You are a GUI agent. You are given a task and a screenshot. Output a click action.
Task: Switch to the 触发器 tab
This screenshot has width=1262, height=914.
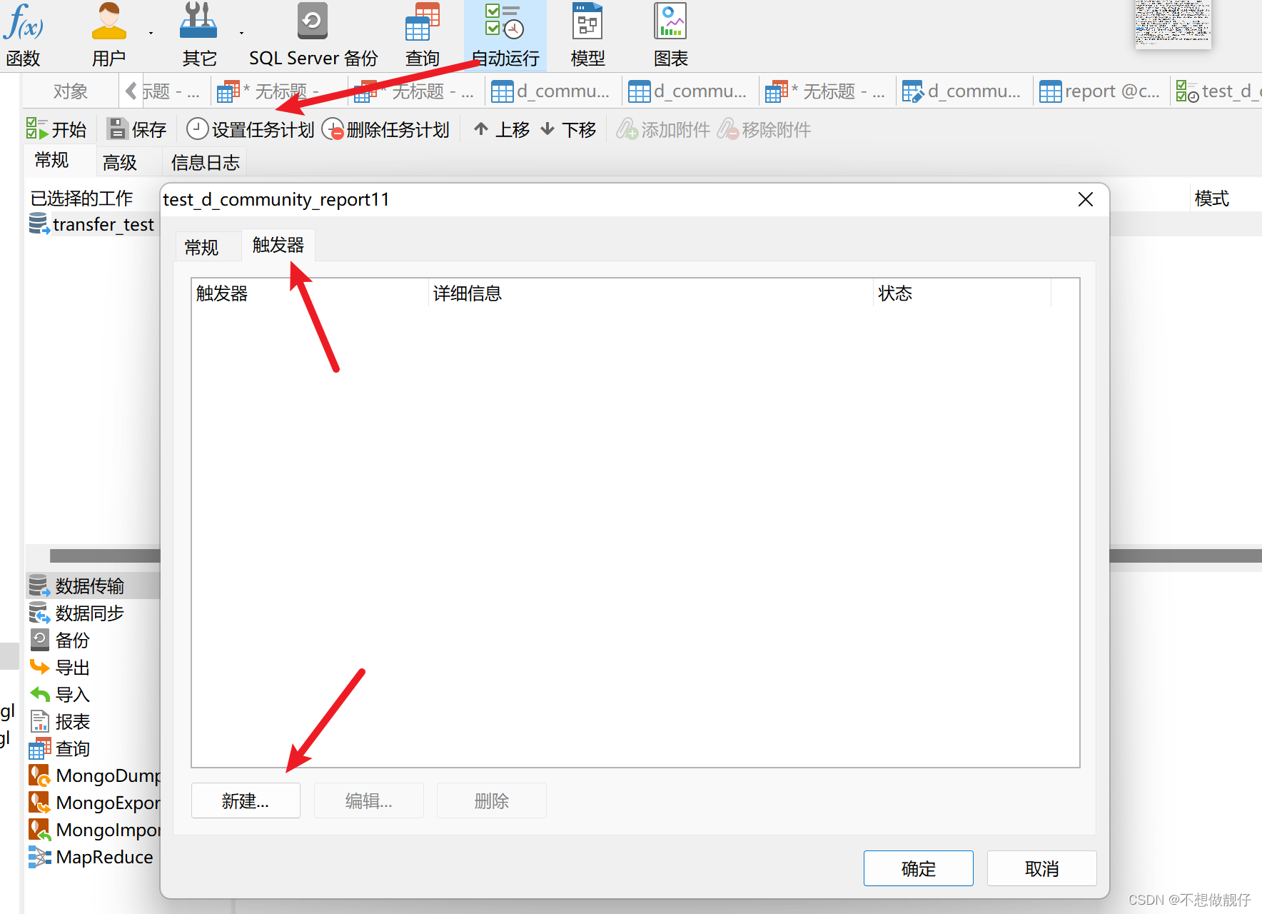[278, 246]
